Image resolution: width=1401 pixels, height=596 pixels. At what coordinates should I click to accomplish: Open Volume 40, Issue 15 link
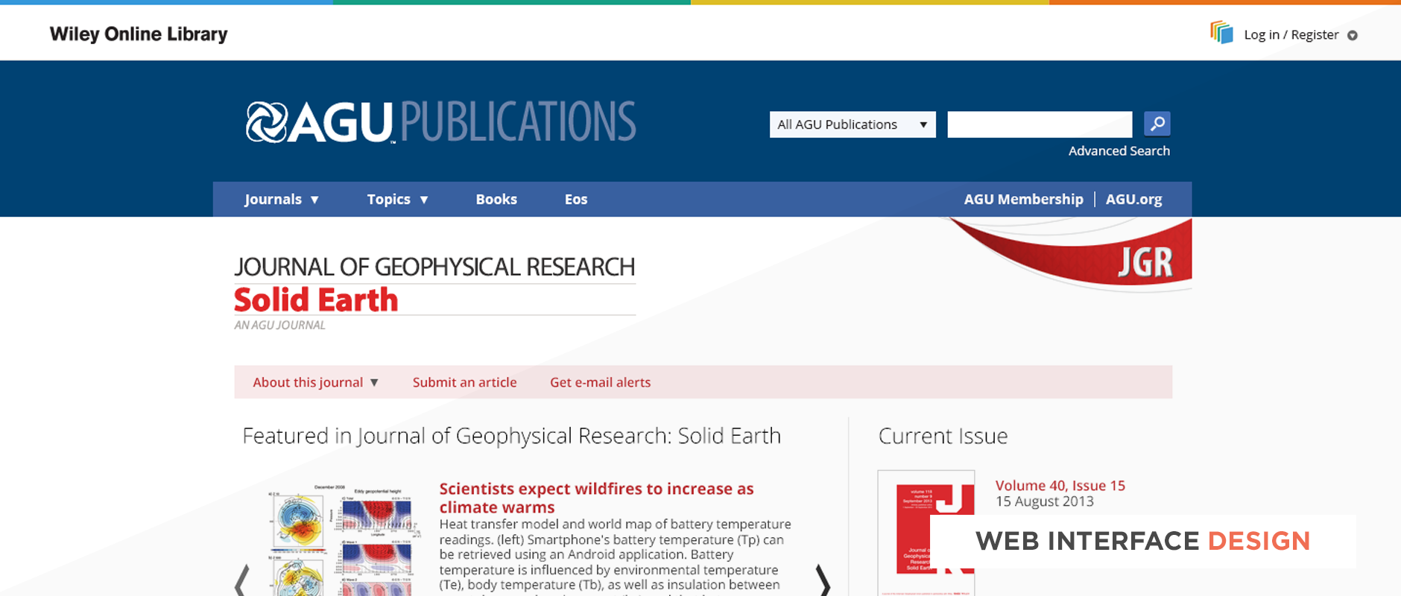(x=1060, y=486)
